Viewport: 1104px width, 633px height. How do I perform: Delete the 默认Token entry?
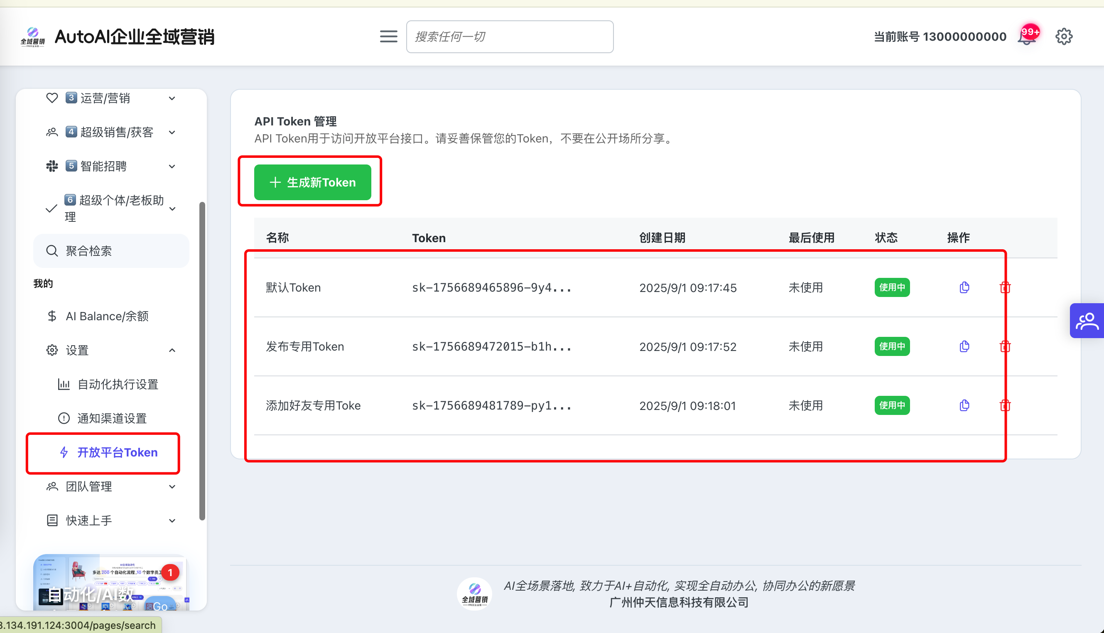pyautogui.click(x=1004, y=287)
